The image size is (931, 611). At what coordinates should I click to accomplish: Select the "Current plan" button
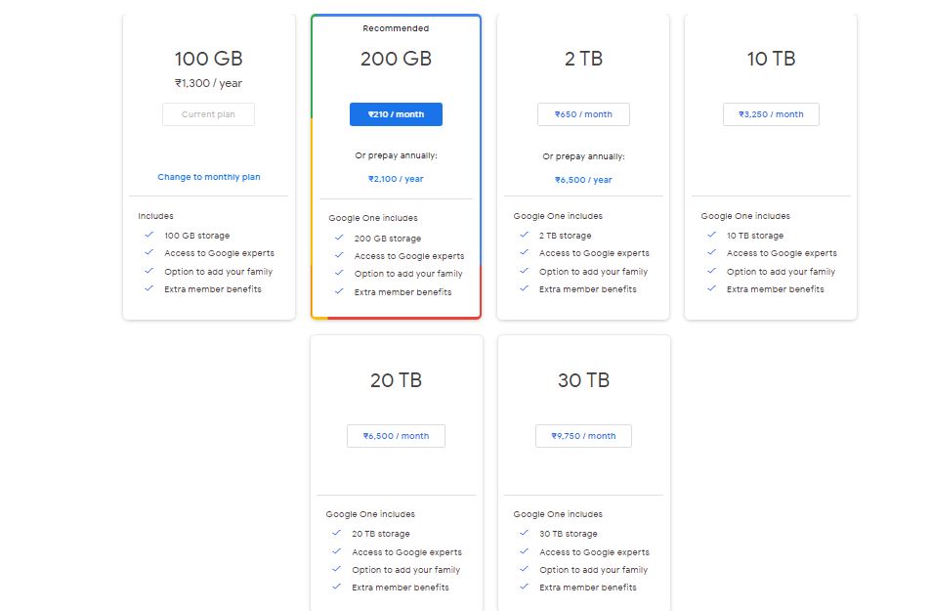click(208, 113)
